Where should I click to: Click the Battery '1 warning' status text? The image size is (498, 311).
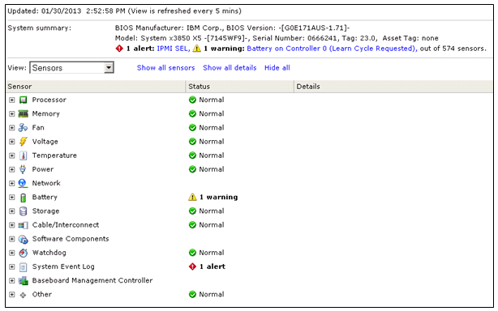pos(219,197)
